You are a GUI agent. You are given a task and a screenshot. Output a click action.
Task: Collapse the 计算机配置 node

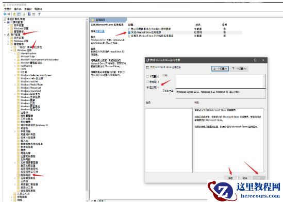coord(5,22)
